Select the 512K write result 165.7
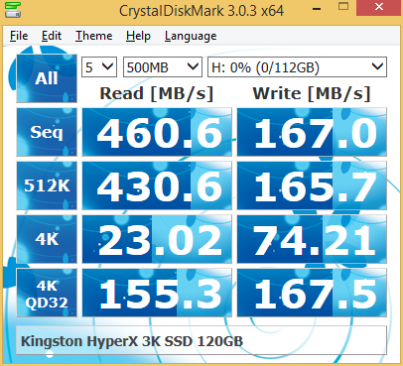 (x=312, y=185)
